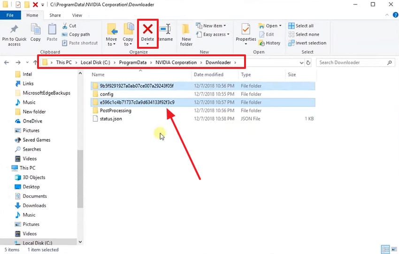Go back with left arrow
This screenshot has width=399, height=254.
pyautogui.click(x=7, y=62)
